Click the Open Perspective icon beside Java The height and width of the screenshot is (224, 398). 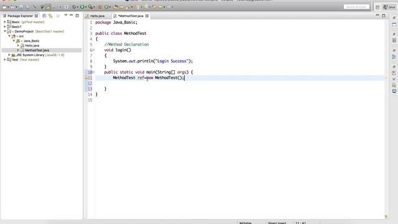click(x=377, y=7)
